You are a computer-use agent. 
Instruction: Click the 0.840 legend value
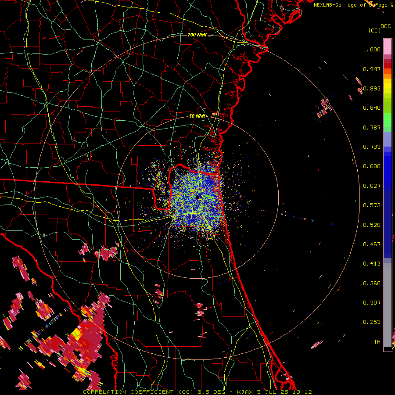372,108
